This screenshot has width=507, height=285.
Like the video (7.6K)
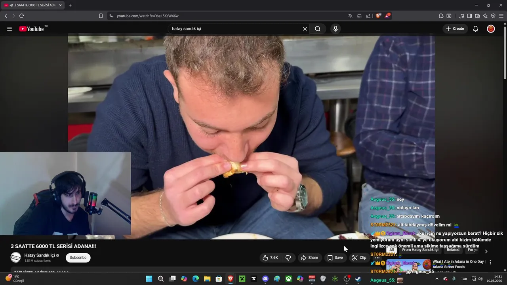tap(270, 258)
